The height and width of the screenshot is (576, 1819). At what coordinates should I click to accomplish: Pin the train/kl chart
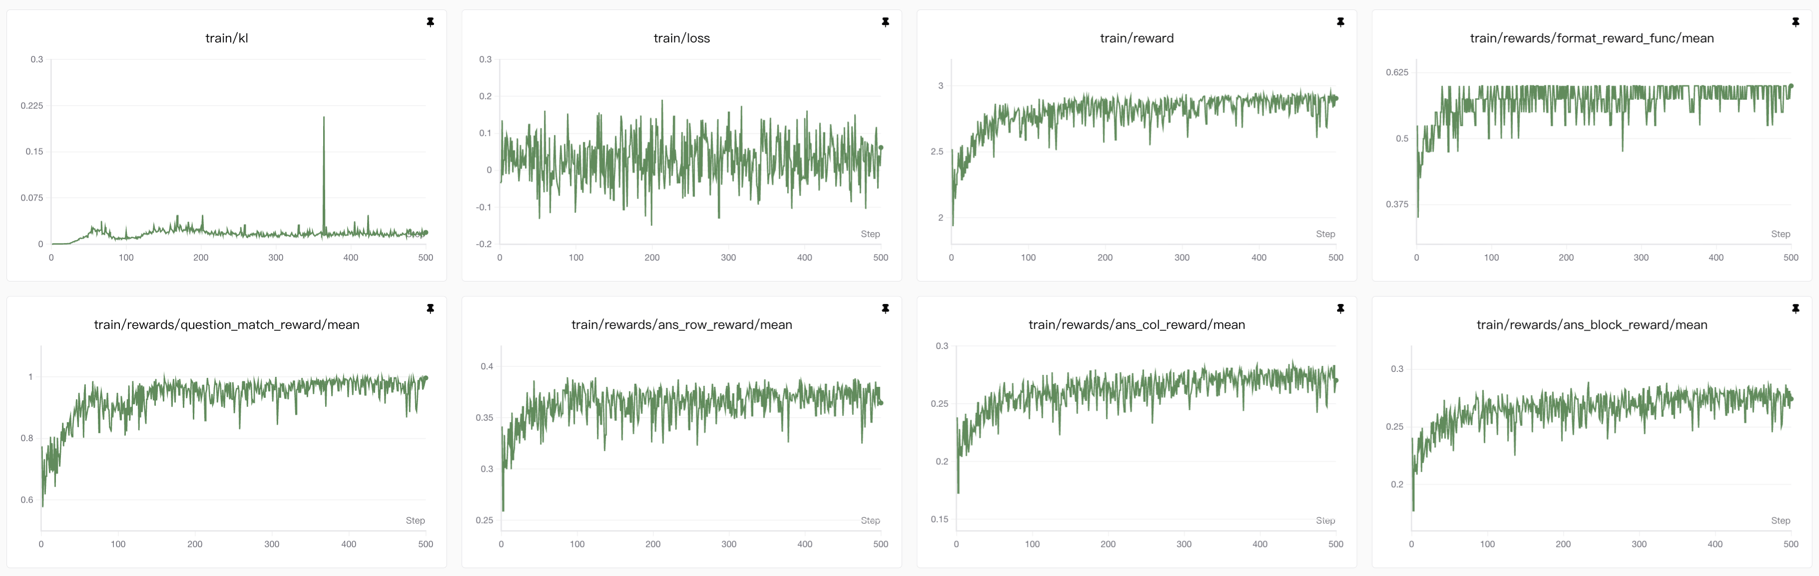point(430,22)
